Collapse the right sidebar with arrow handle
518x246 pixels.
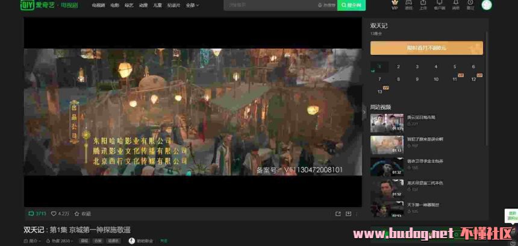click(364, 112)
